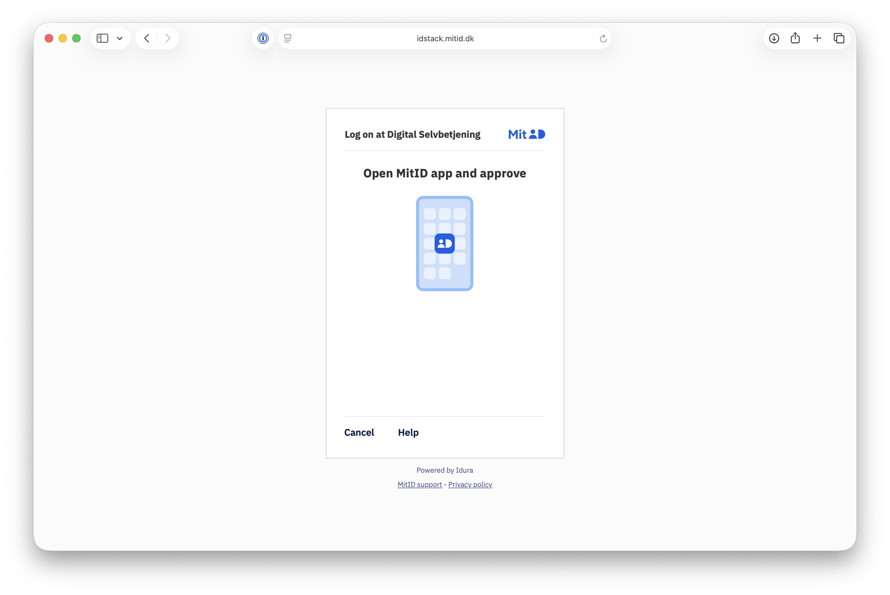Click the 'Open MitID app and approve' text
Image resolution: width=890 pixels, height=595 pixels.
(445, 173)
